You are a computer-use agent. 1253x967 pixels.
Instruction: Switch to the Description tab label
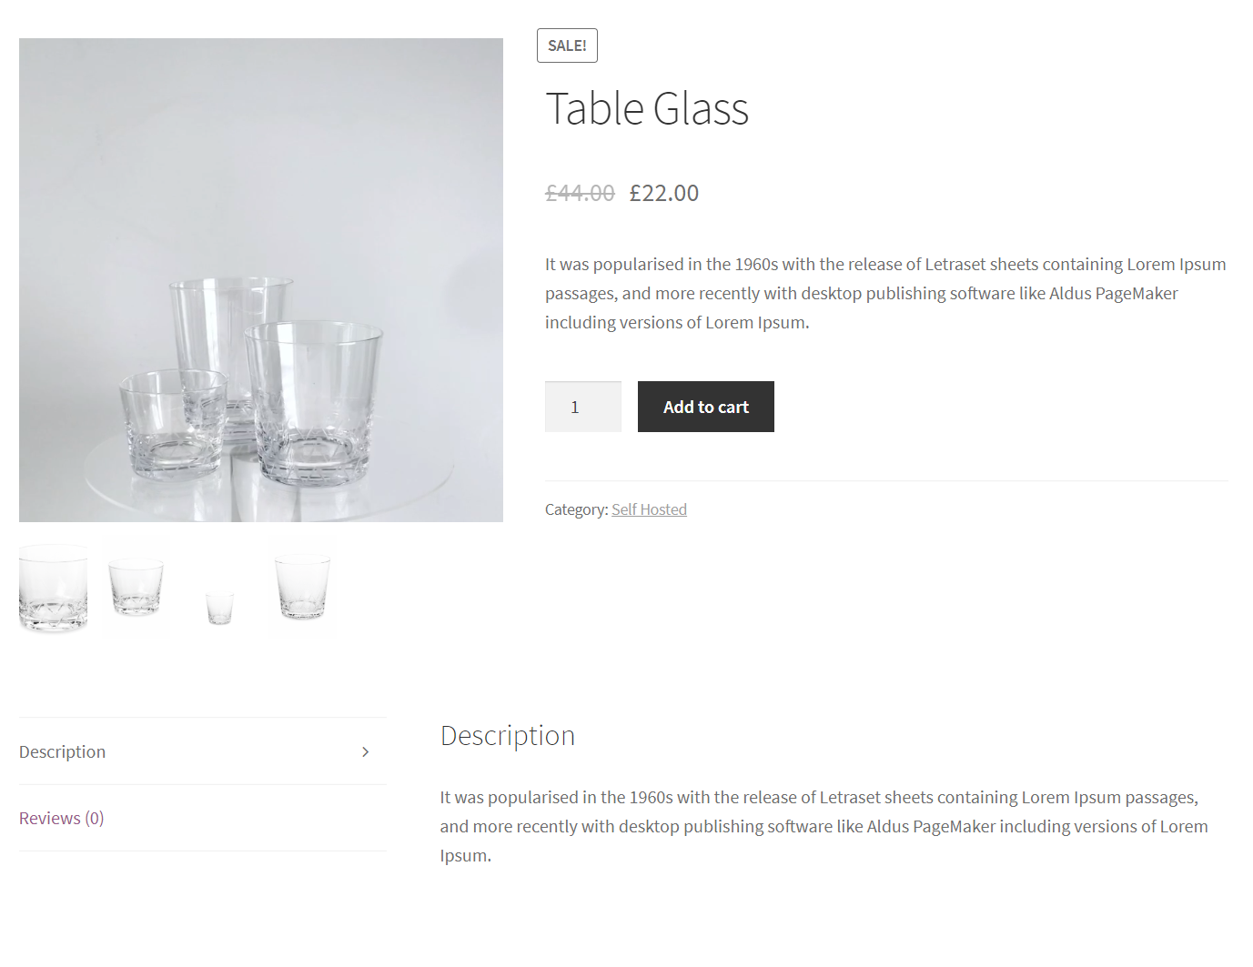63,751
